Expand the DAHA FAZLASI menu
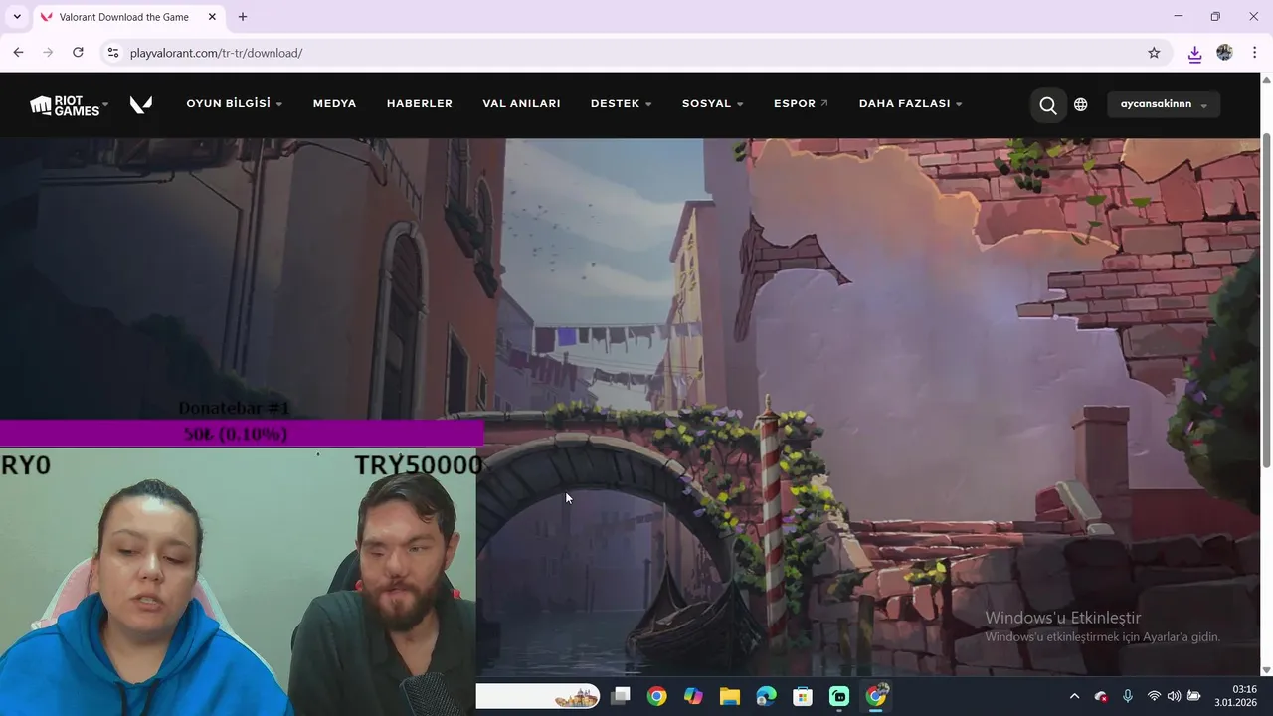The image size is (1273, 716). pos(911,104)
